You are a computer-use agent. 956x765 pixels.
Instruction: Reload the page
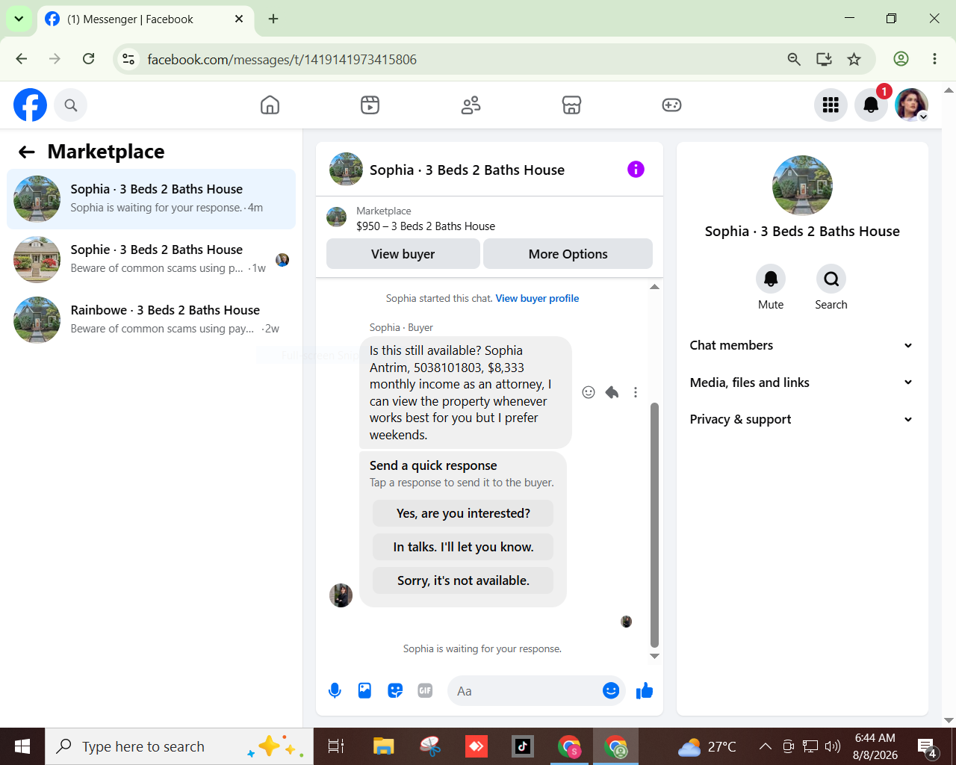(88, 59)
